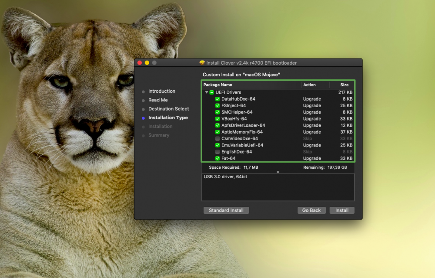Uncheck the EmuVariableUefi-64 checkbox
This screenshot has height=278, width=435.
pos(217,145)
